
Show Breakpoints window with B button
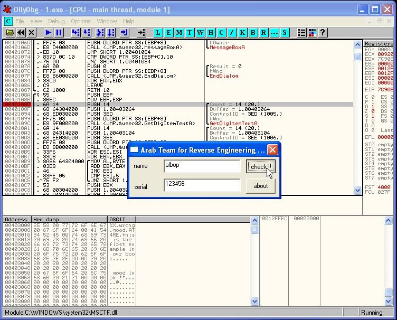coord(253,32)
